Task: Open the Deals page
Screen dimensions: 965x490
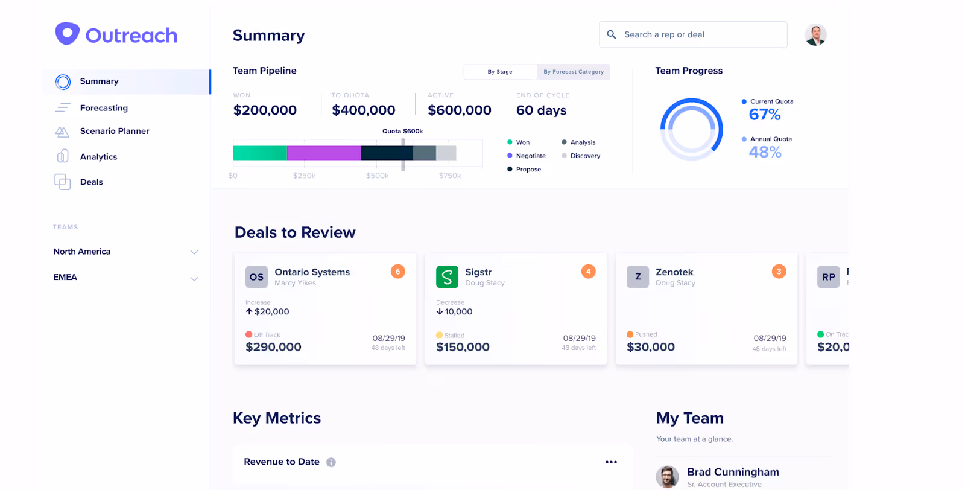Action: click(92, 182)
